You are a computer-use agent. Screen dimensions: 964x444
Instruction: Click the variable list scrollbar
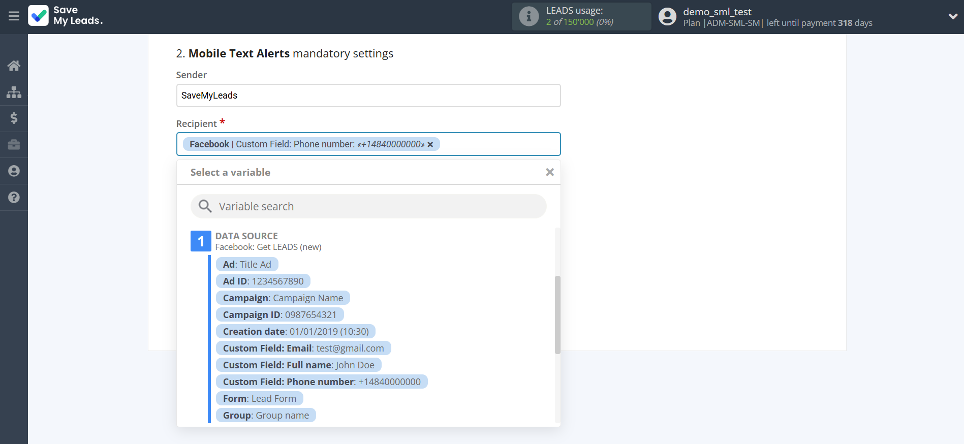pos(557,314)
